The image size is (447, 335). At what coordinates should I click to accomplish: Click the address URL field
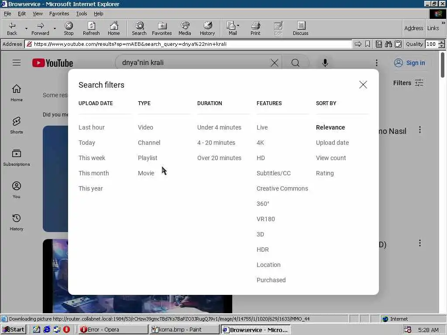(188, 44)
